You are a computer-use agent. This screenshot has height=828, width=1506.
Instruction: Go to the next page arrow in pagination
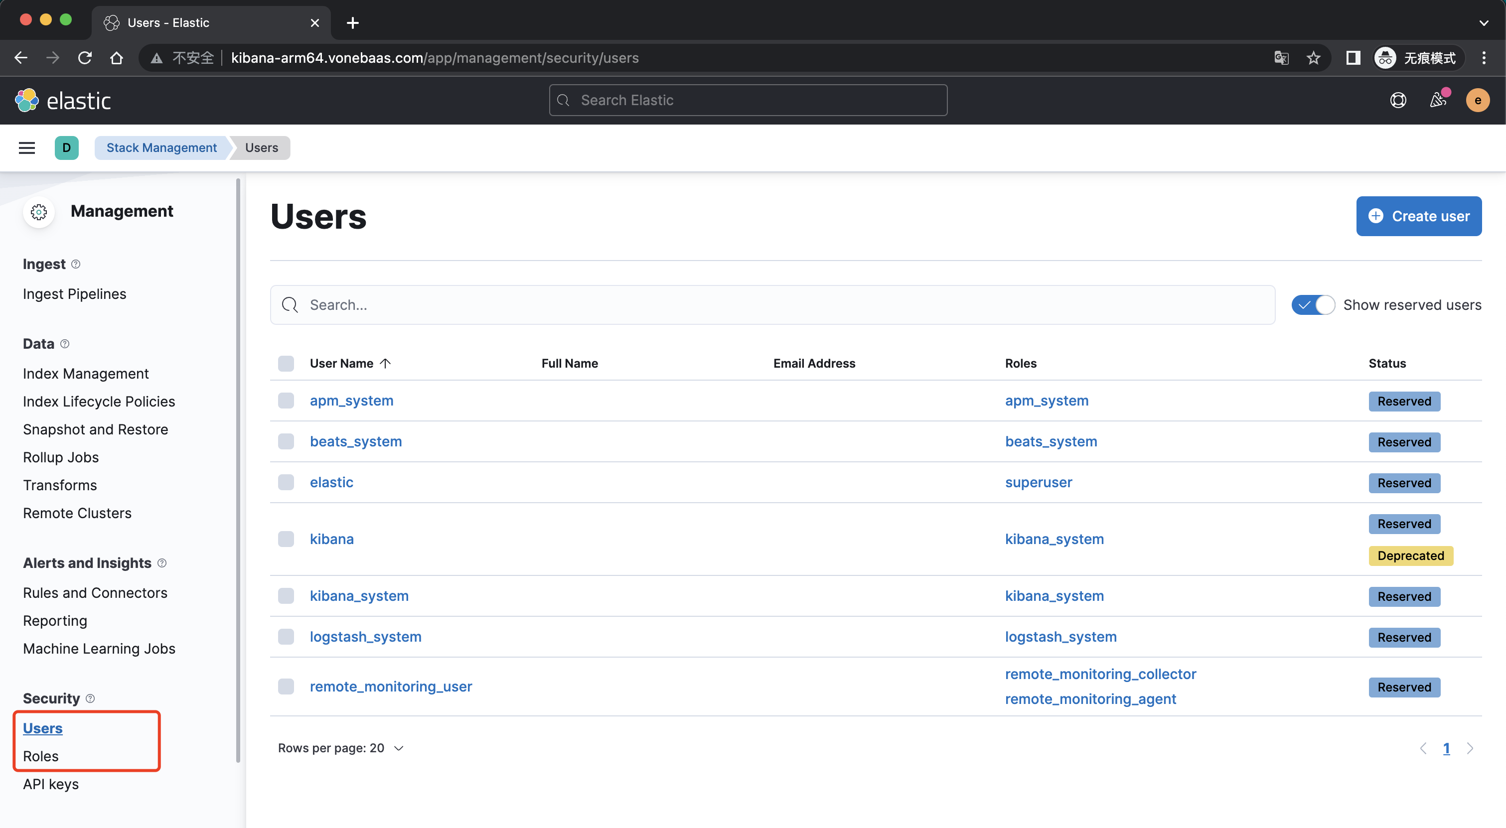pyautogui.click(x=1469, y=748)
